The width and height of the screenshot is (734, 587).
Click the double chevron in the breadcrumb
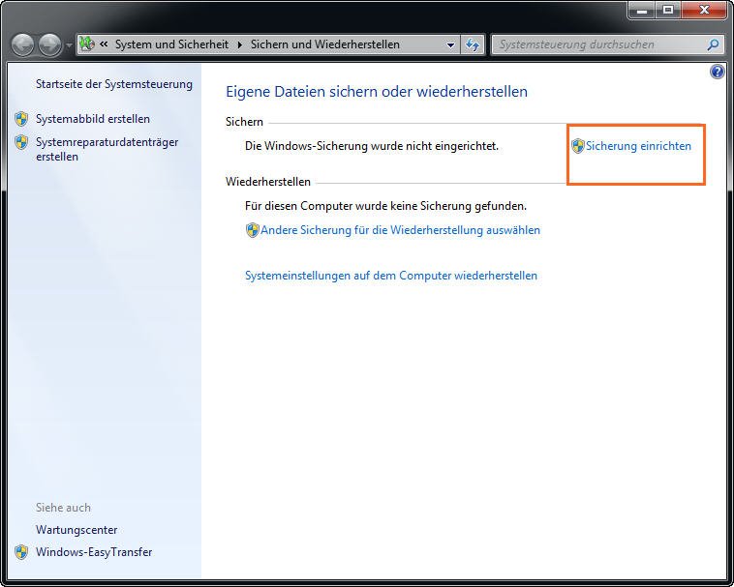click(x=104, y=44)
